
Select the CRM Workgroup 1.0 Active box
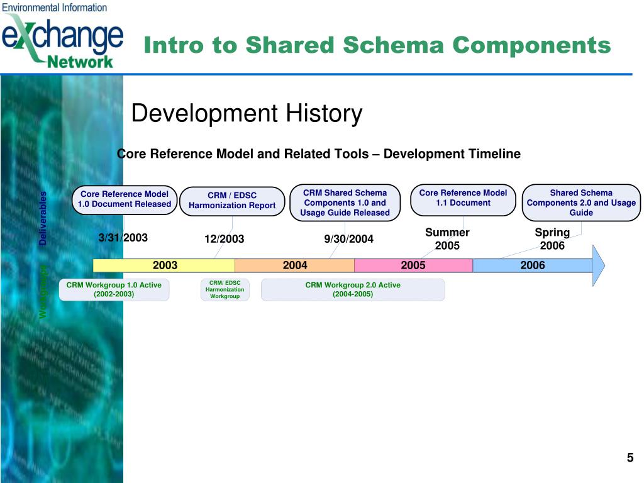coord(114,289)
